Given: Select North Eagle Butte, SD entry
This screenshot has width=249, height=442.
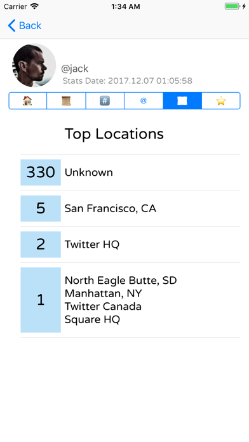Looking at the screenshot, I should [121, 281].
